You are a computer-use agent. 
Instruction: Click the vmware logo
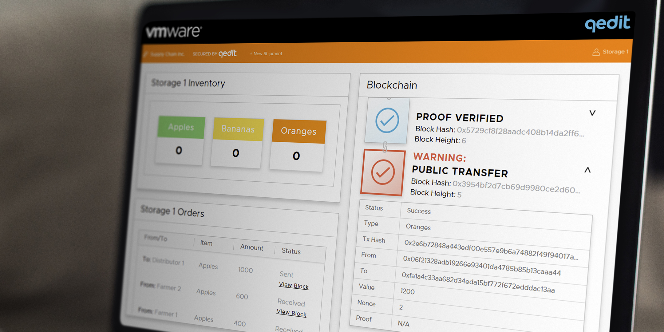pyautogui.click(x=174, y=32)
